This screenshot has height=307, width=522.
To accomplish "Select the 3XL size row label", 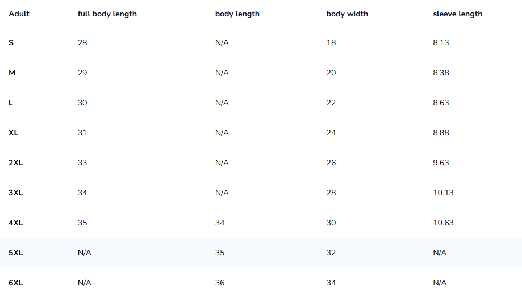I will [x=16, y=193].
